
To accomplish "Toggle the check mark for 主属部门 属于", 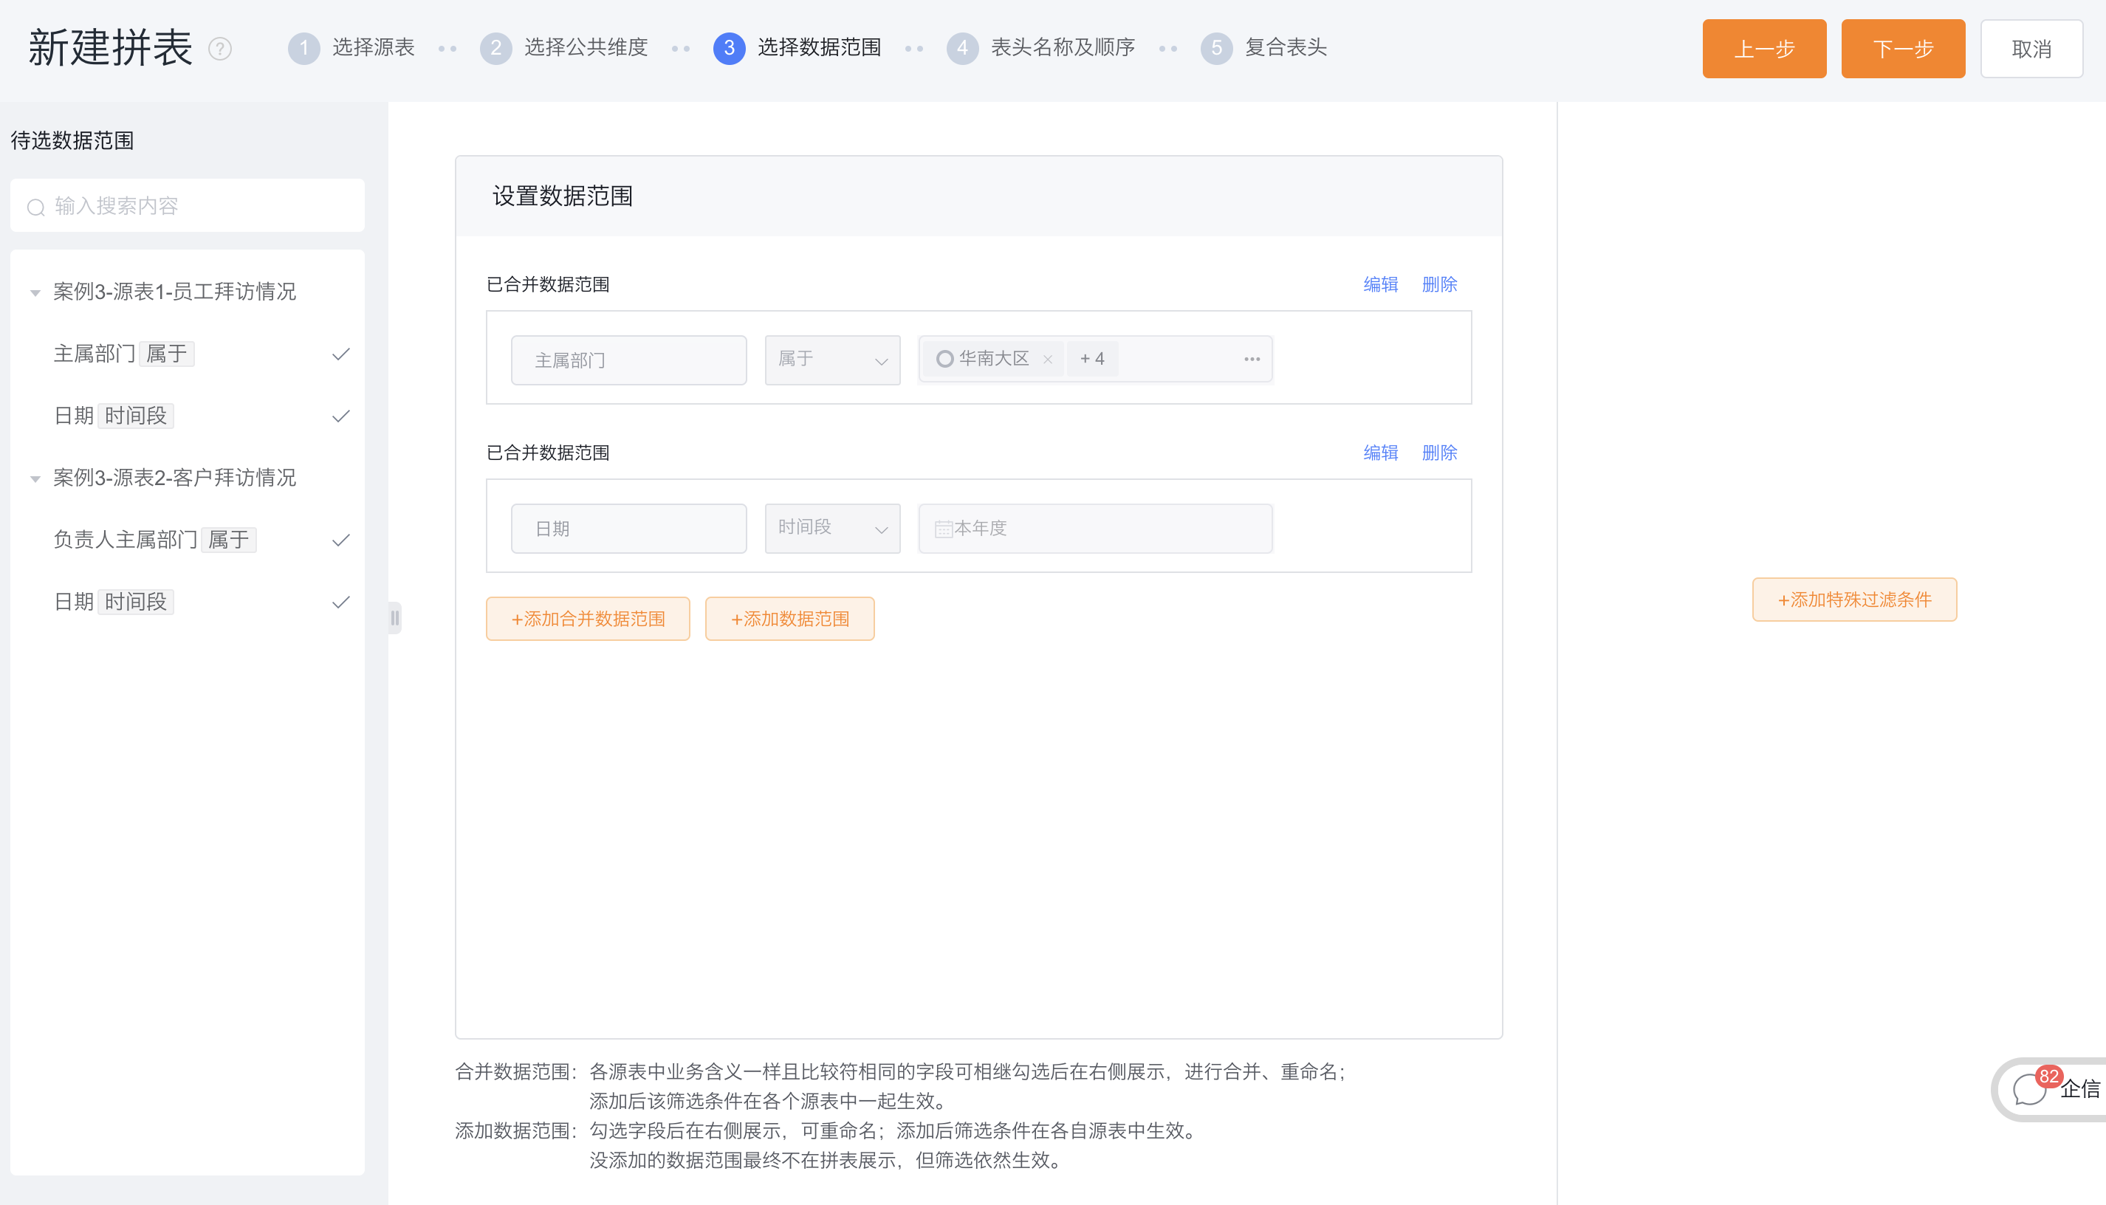I will (x=341, y=354).
